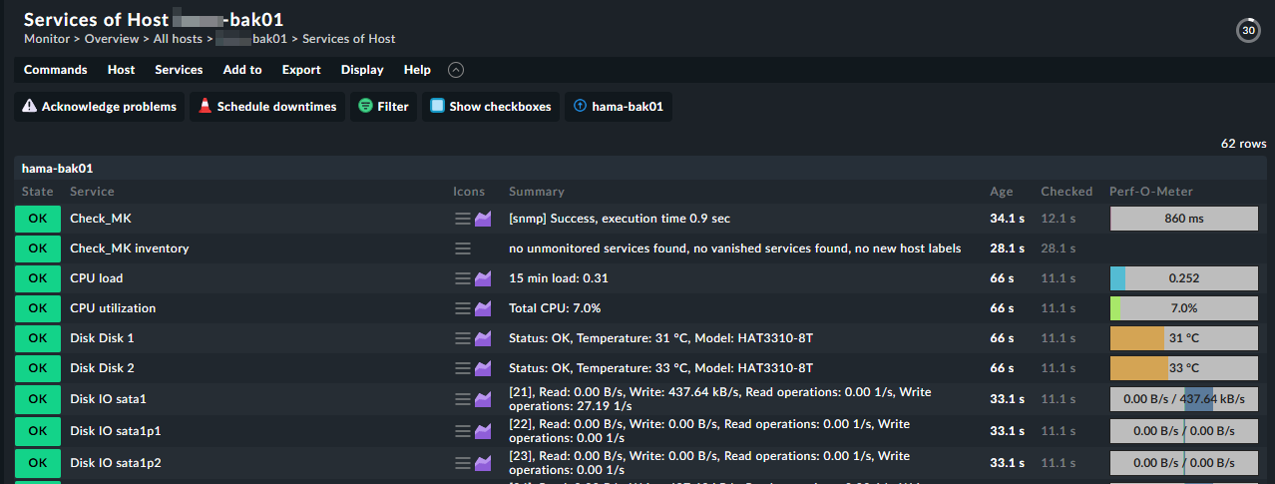Open action menu for Disk Disk 1
1275x484 pixels.
462,338
